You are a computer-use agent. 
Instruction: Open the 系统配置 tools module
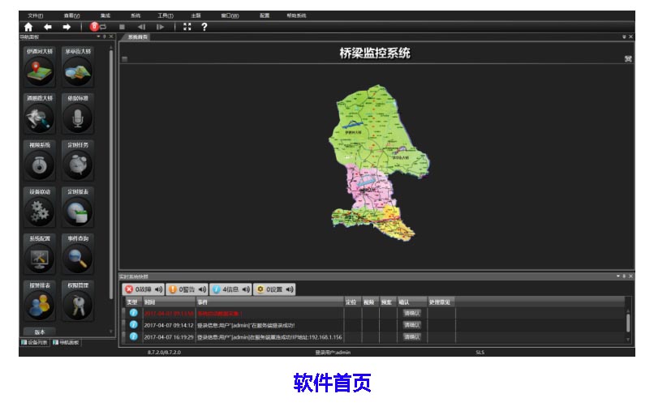click(x=39, y=258)
